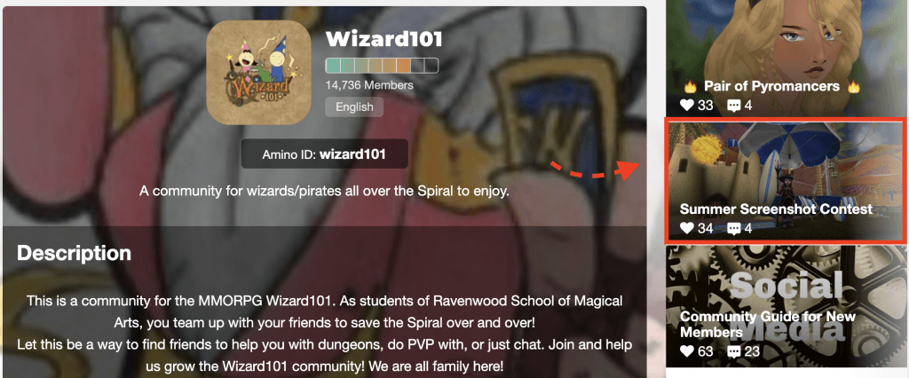This screenshot has width=909, height=378.
Task: Click the Wizard101 community logo icon
Action: [x=258, y=73]
